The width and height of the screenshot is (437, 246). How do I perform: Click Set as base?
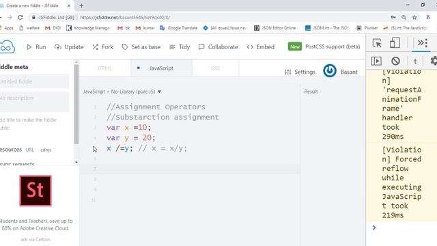pyautogui.click(x=141, y=47)
